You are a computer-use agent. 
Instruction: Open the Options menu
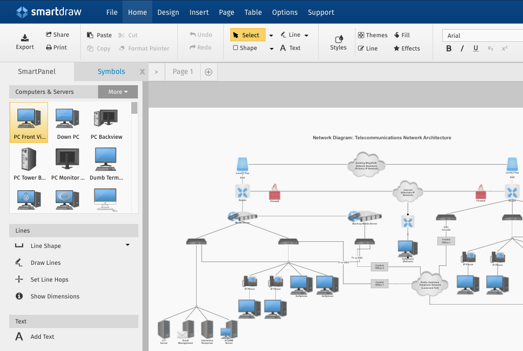click(284, 12)
